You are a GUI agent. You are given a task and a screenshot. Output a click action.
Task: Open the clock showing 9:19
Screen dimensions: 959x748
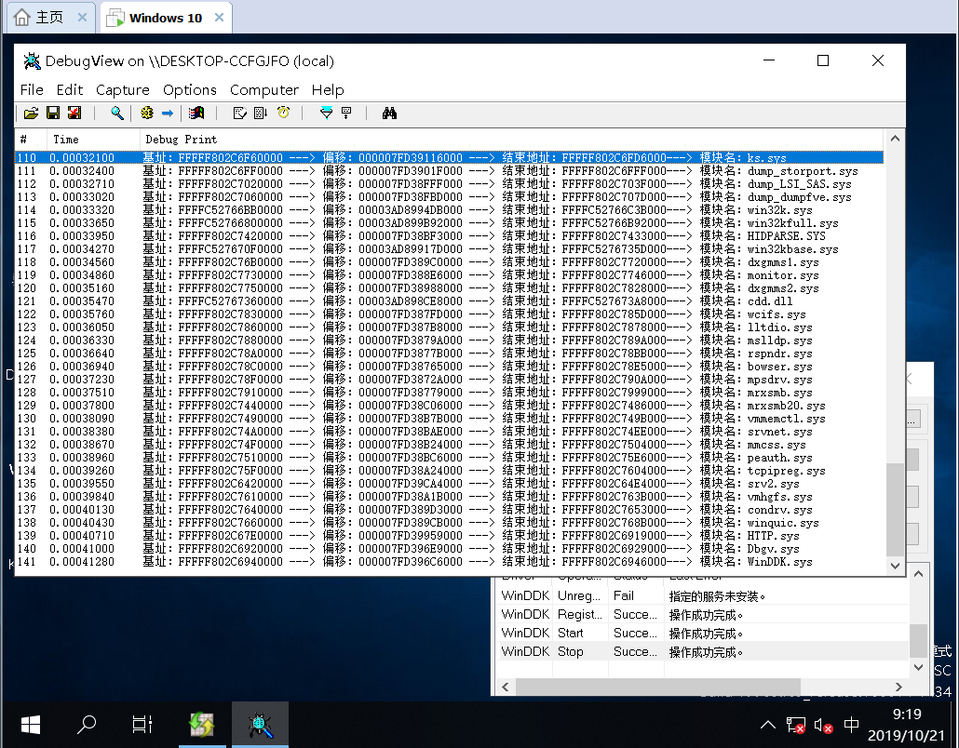907,725
